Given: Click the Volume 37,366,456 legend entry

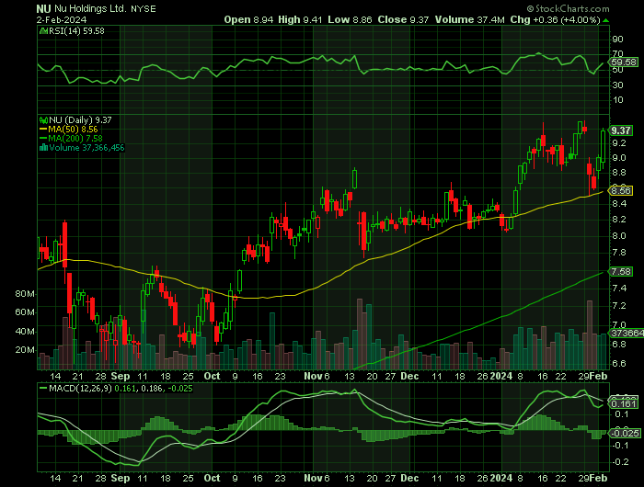Looking at the screenshot, I should pyautogui.click(x=86, y=148).
